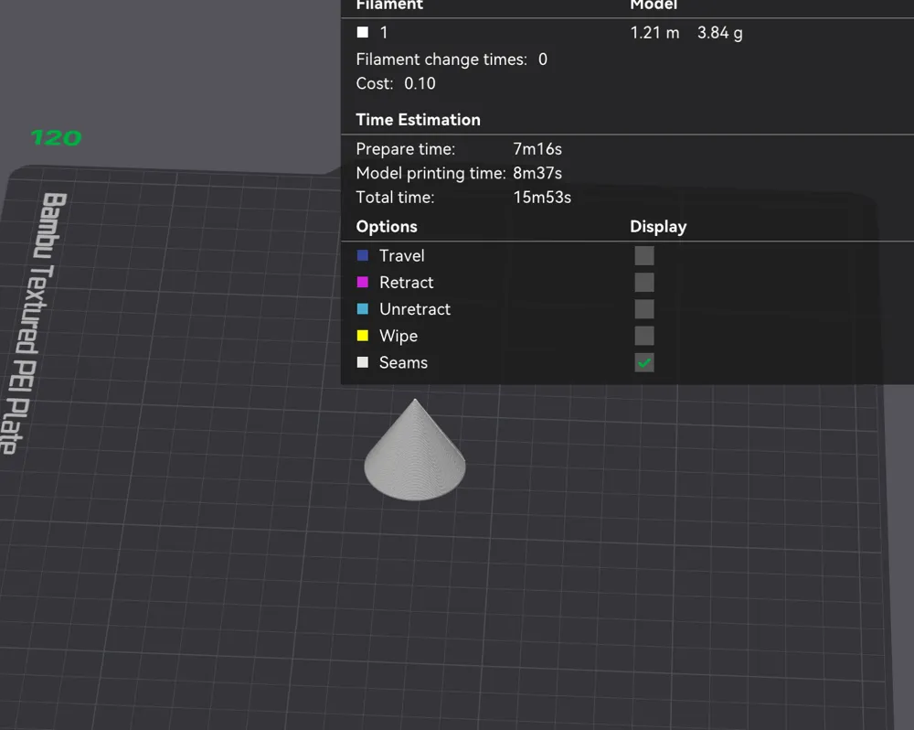This screenshot has width=914, height=730.
Task: Click the green 120 layer number
Action: coord(56,138)
